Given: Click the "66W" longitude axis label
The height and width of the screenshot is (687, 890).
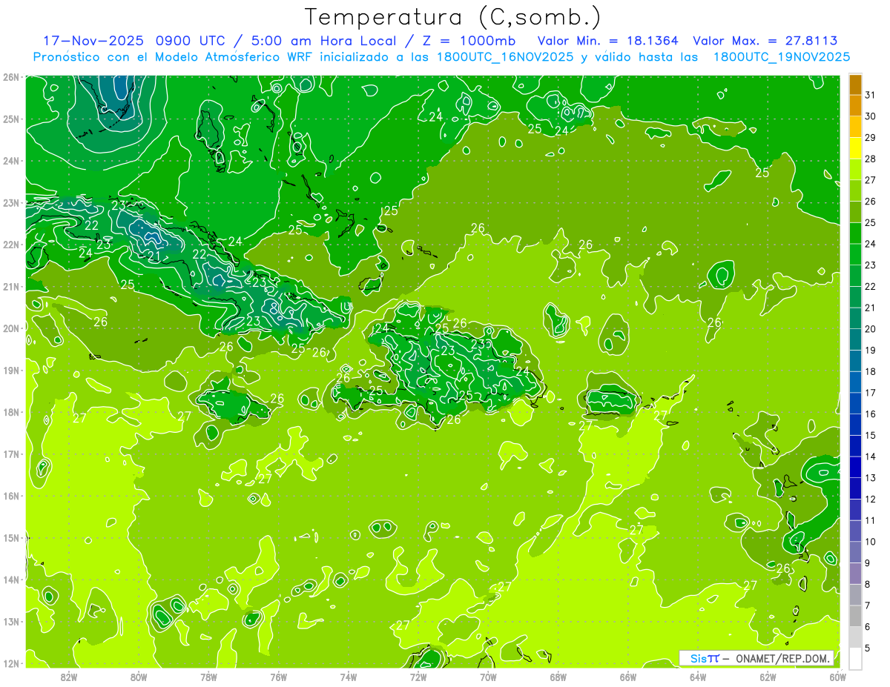Looking at the screenshot, I should pos(628,677).
